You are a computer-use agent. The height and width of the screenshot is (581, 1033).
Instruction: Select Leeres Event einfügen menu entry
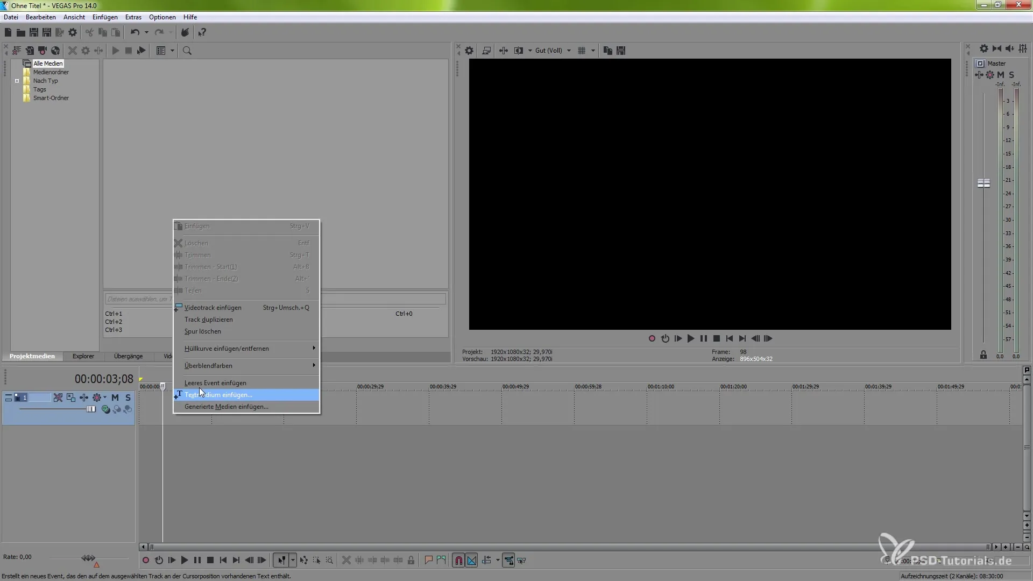tap(246, 383)
